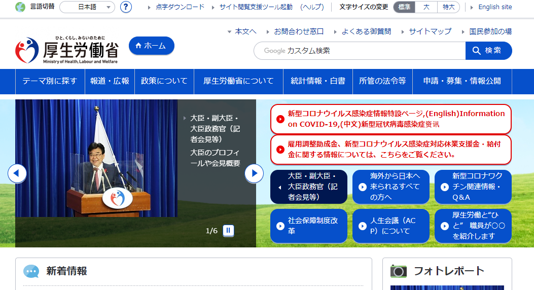Click the 厚生労働省 ministry logo
The width and height of the screenshot is (534, 290).
coord(67,50)
